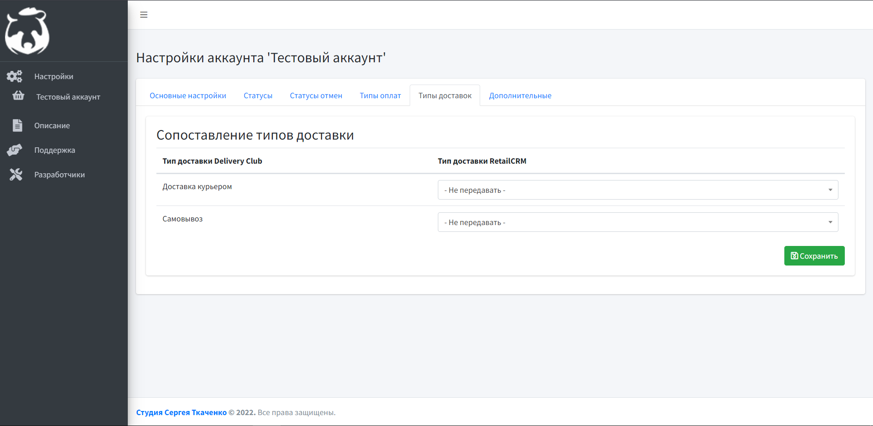Click the basket icon beside Тестовый аккаунт
The width and height of the screenshot is (873, 426).
(18, 95)
